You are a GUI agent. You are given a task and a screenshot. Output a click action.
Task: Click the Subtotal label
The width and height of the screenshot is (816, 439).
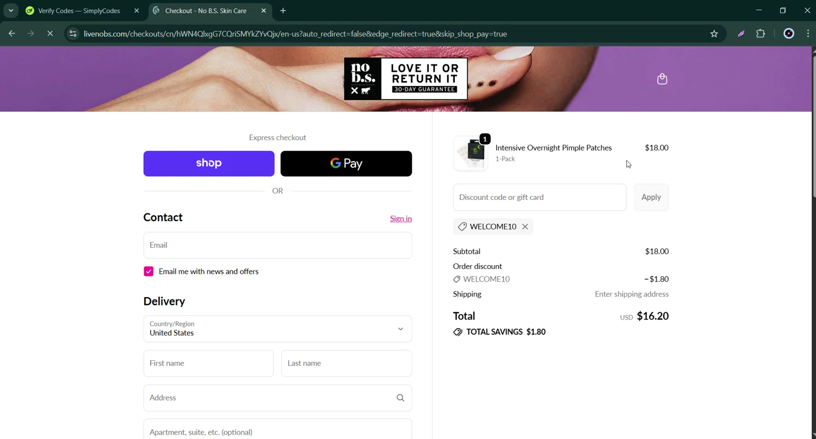pos(467,252)
